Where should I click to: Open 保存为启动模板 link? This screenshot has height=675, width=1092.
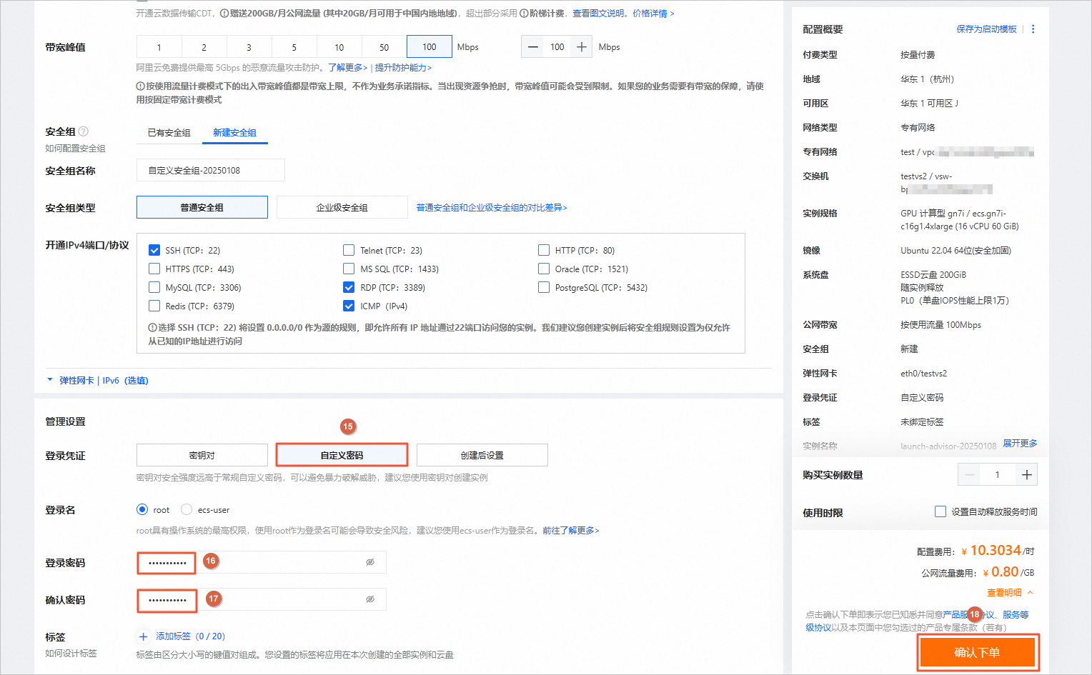click(986, 29)
